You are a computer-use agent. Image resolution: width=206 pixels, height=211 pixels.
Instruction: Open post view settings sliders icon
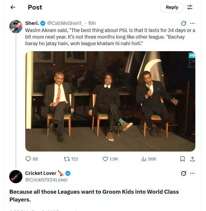(x=190, y=7)
